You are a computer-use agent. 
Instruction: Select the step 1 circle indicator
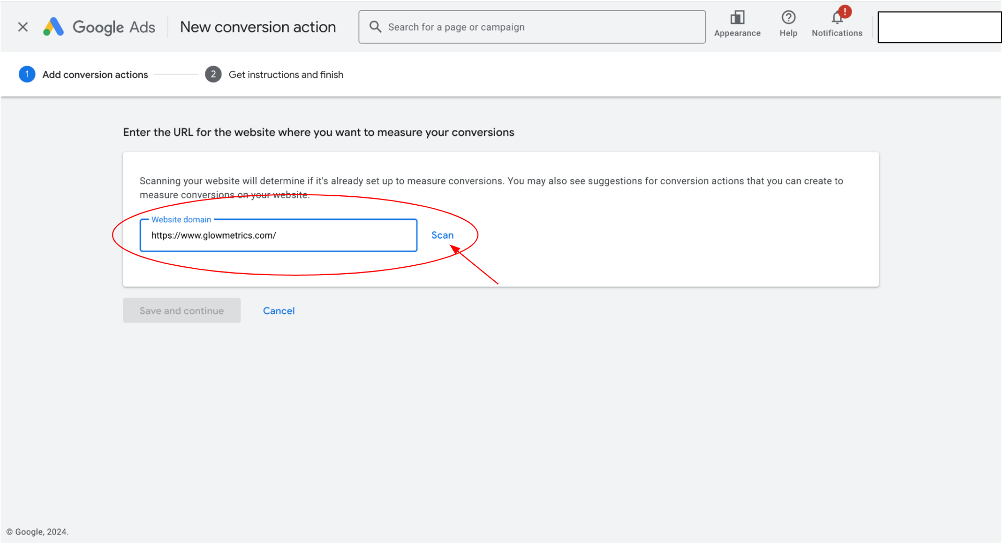pyautogui.click(x=27, y=75)
